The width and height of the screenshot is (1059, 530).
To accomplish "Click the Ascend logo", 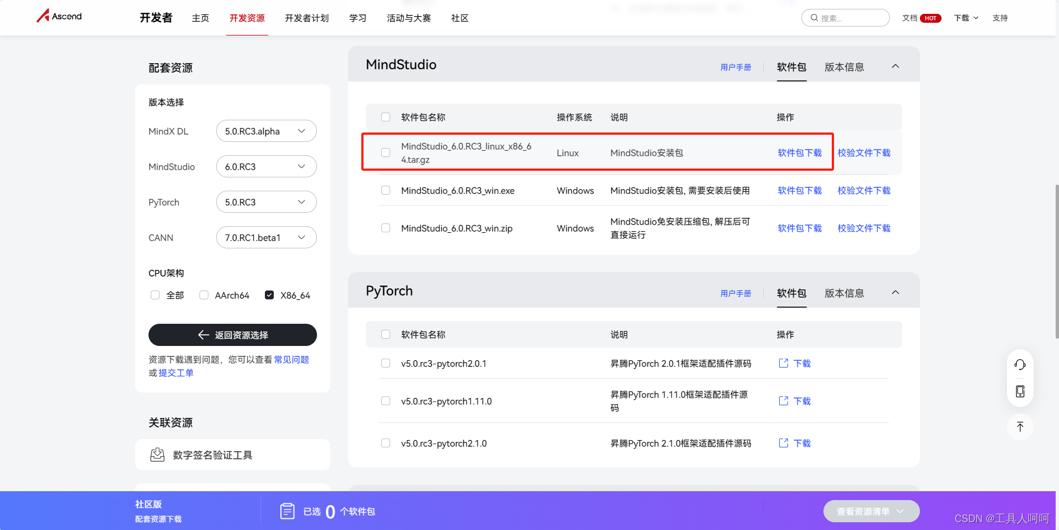I will pyautogui.click(x=59, y=16).
